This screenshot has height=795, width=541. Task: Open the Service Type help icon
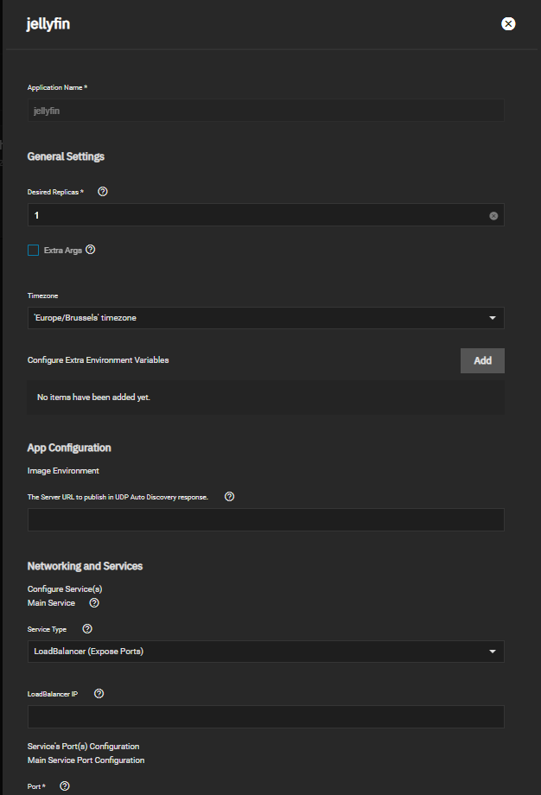[87, 629]
